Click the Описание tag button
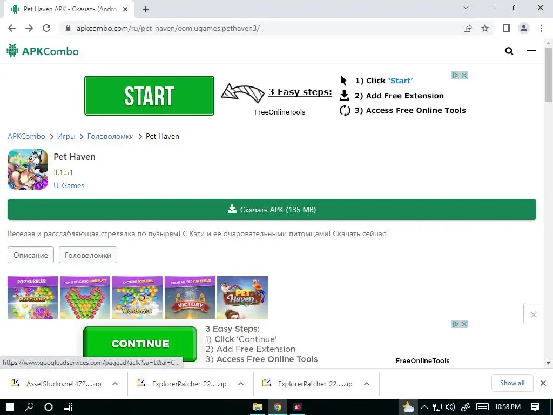 pos(31,255)
